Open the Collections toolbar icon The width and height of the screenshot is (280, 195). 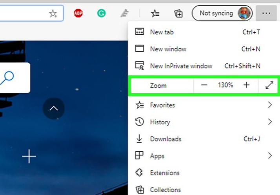pos(178,13)
